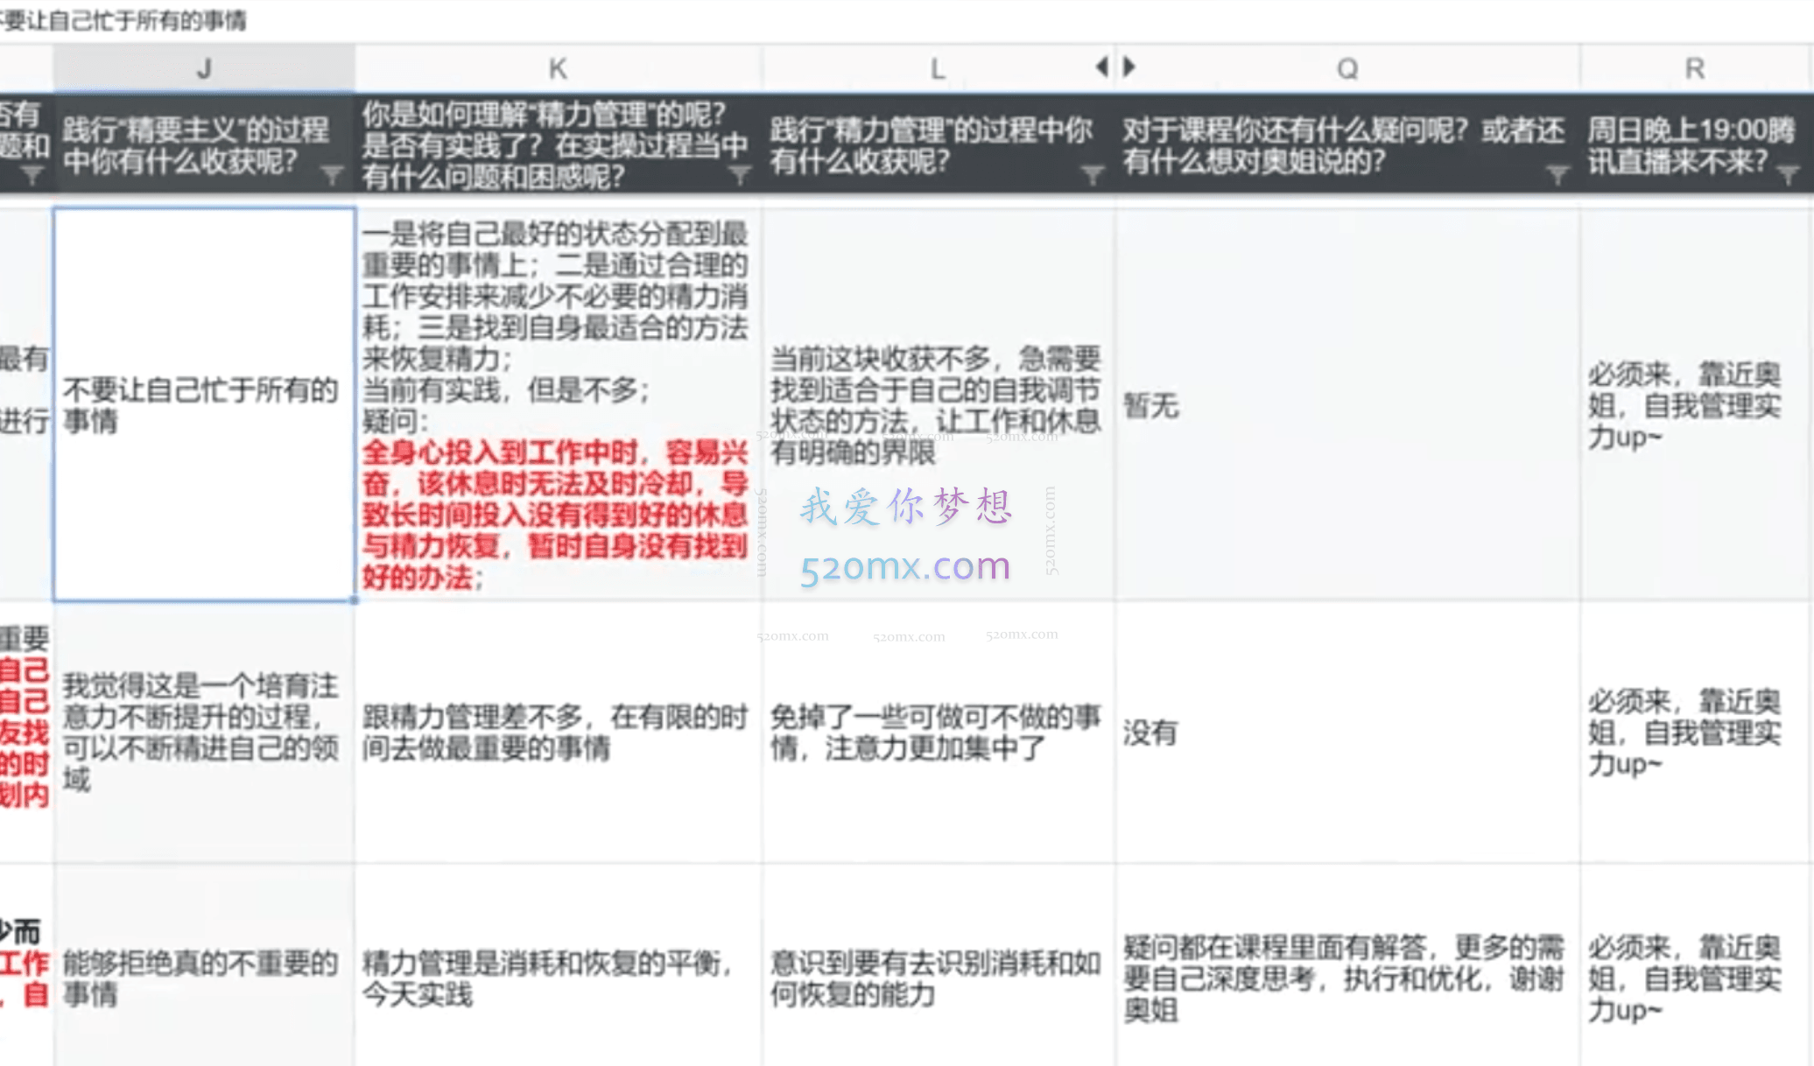Open the filter funnel on column J header
1814x1066 pixels.
(331, 173)
